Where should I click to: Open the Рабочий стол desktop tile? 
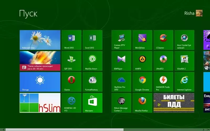tap(40, 40)
